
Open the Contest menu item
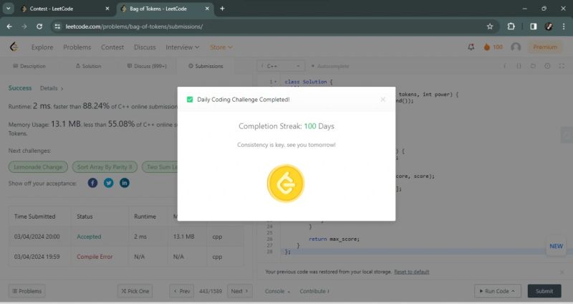click(112, 47)
